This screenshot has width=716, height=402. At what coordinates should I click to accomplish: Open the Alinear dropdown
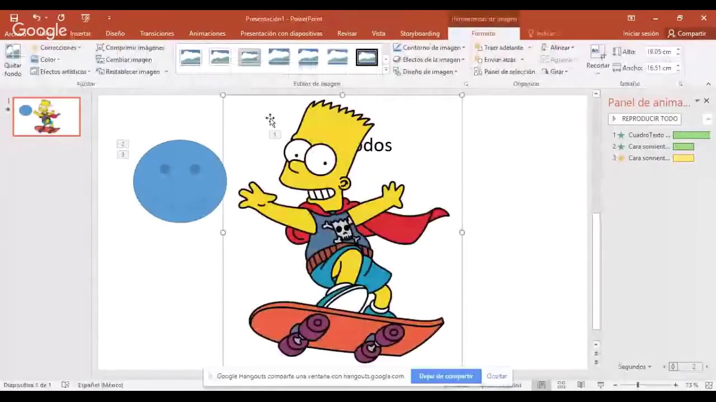[558, 47]
